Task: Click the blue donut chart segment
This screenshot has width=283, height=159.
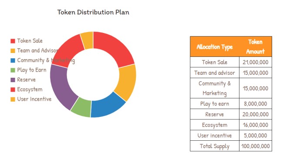Action: click(x=108, y=106)
